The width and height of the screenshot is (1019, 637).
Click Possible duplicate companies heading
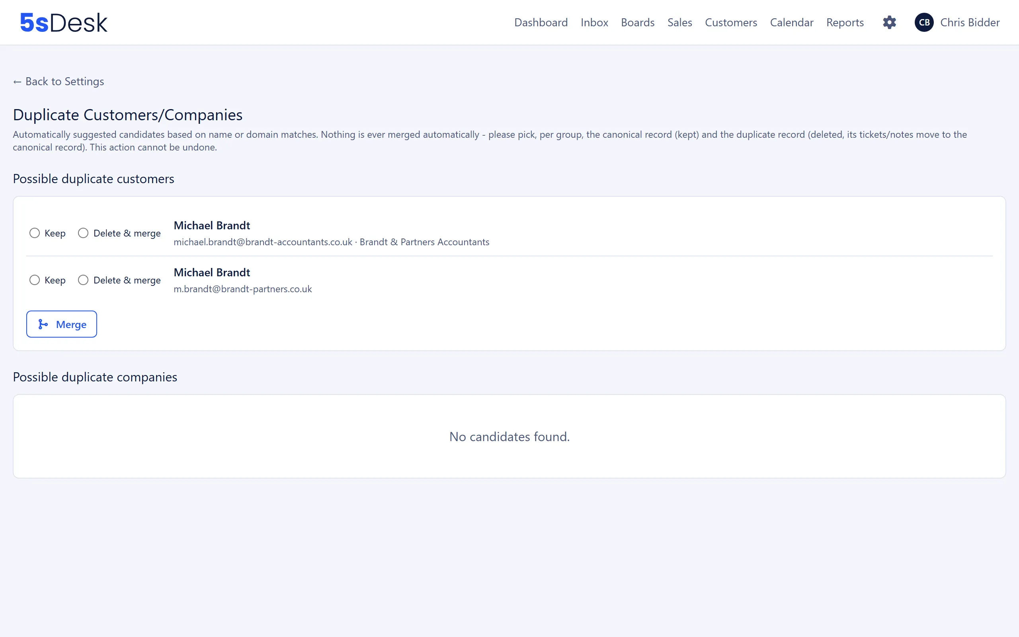pos(95,377)
